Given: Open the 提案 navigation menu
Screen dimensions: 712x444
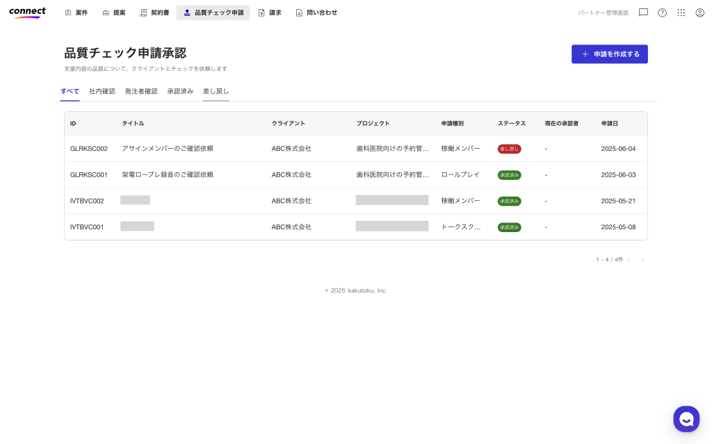Looking at the screenshot, I should [114, 13].
